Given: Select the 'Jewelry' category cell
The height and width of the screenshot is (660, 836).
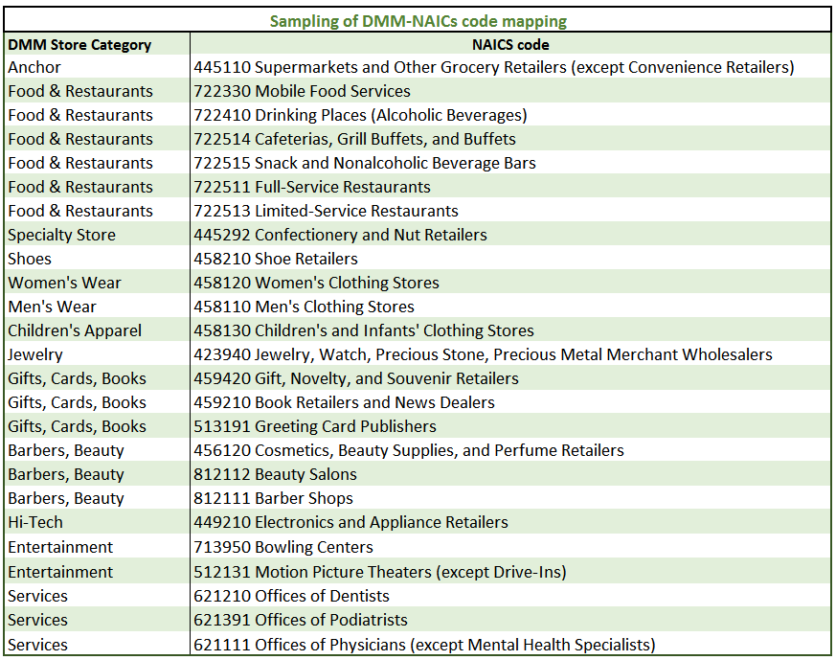Looking at the screenshot, I should [35, 354].
